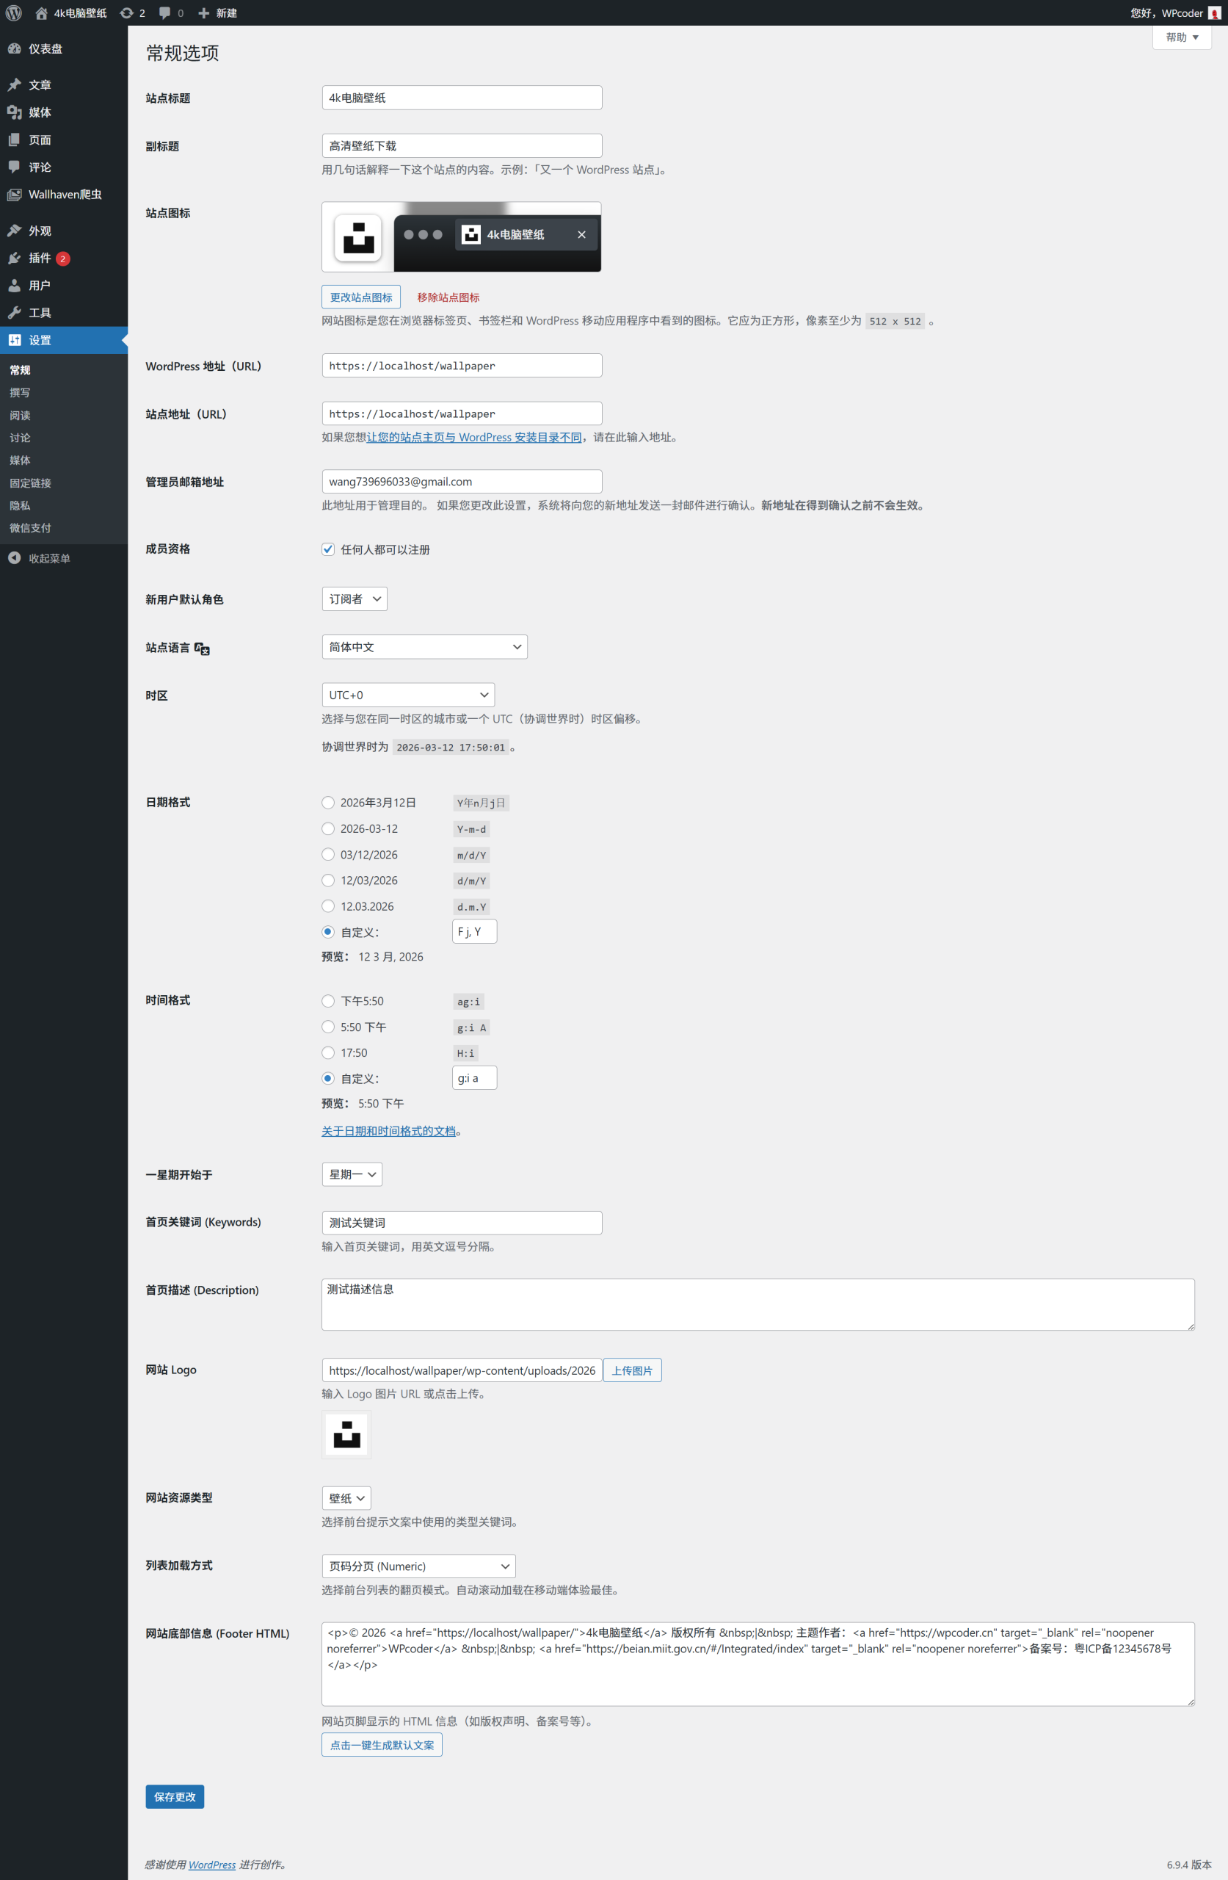The width and height of the screenshot is (1228, 1880).
Task: Click the remove site icon link
Action: 448,297
